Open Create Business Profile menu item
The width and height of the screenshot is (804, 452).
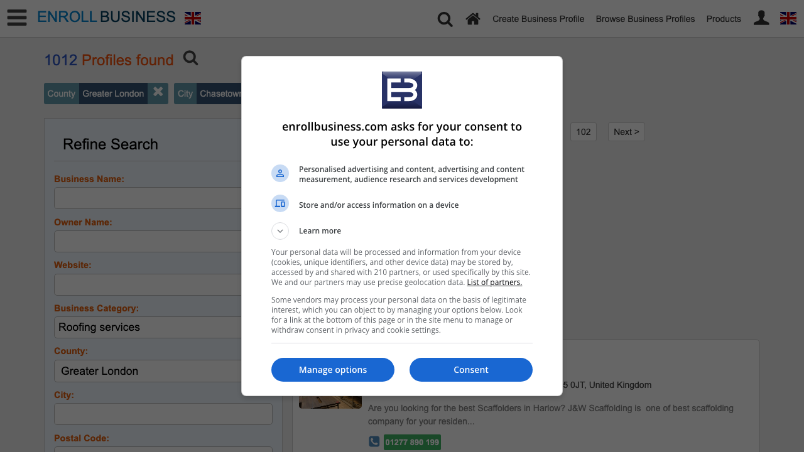pyautogui.click(x=538, y=19)
